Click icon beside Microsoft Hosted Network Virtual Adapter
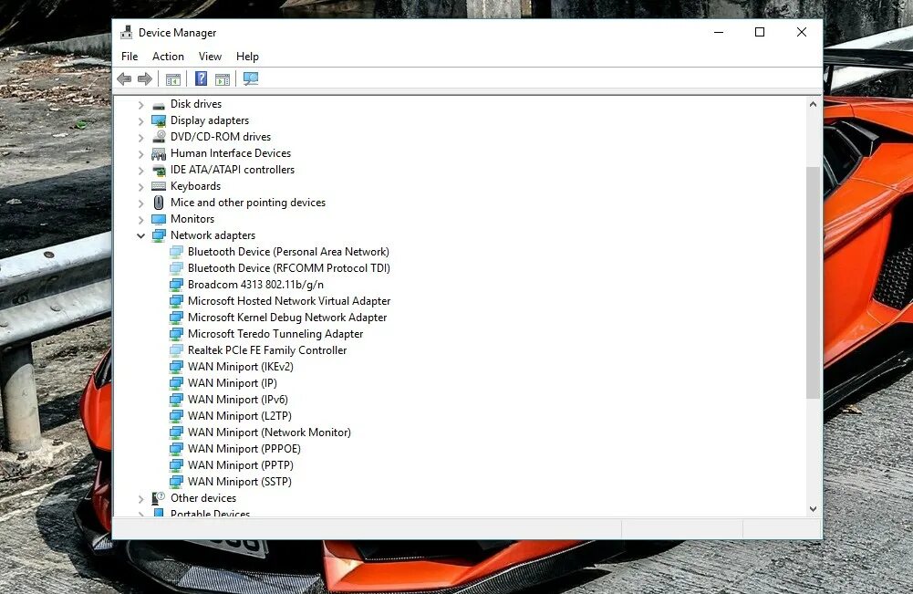913x594 pixels. click(x=176, y=302)
